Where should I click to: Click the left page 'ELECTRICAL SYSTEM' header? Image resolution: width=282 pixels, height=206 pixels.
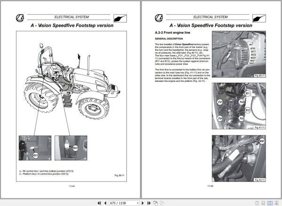71,17
